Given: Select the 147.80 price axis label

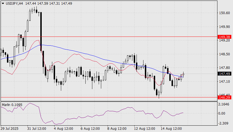Looking at the screenshot, I should (x=224, y=68).
